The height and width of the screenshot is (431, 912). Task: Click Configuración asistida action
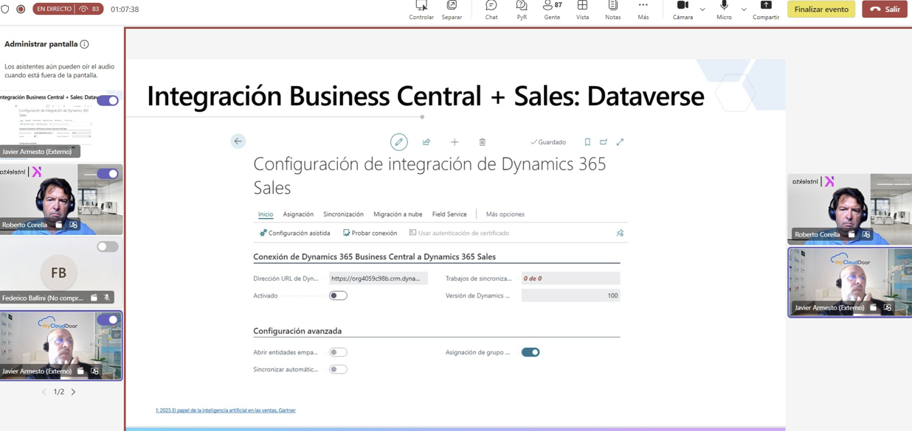click(x=294, y=233)
